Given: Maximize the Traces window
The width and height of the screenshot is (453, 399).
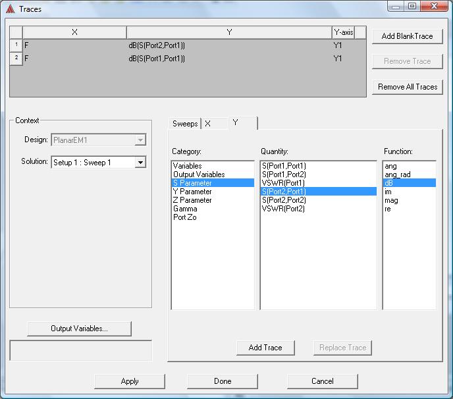Looking at the screenshot, I should pyautogui.click(x=412, y=7).
